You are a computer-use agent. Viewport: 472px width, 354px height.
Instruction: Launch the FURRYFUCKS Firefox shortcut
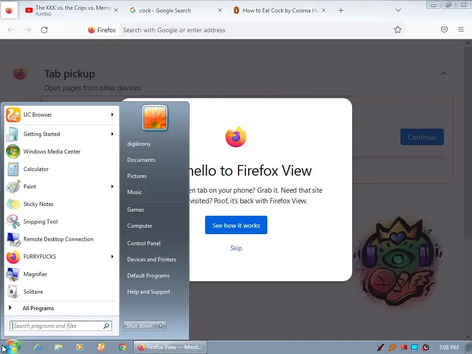60,257
